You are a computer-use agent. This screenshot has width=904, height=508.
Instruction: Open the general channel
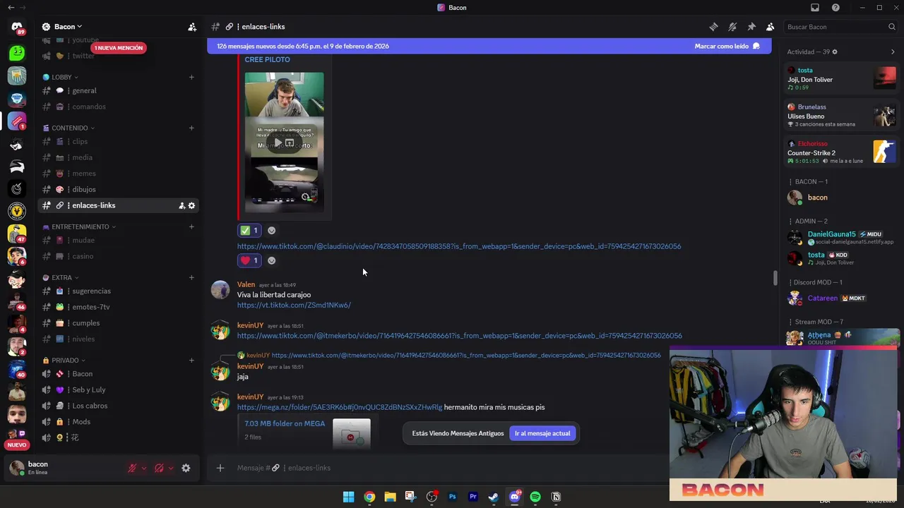(119, 91)
